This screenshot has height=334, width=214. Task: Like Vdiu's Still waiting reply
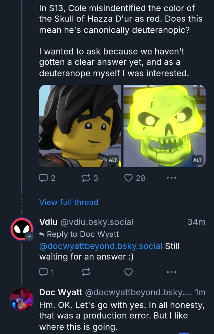click(129, 272)
